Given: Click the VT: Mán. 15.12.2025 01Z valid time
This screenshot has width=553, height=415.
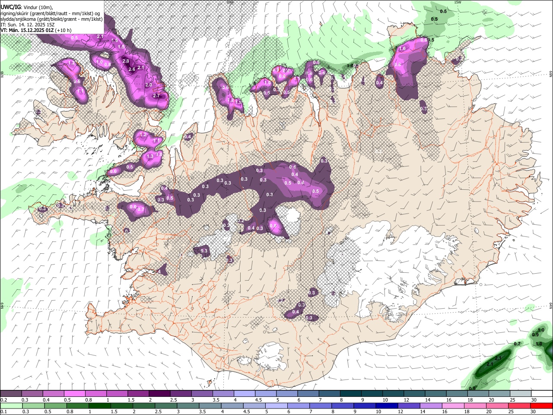Looking at the screenshot, I should 27,30.
